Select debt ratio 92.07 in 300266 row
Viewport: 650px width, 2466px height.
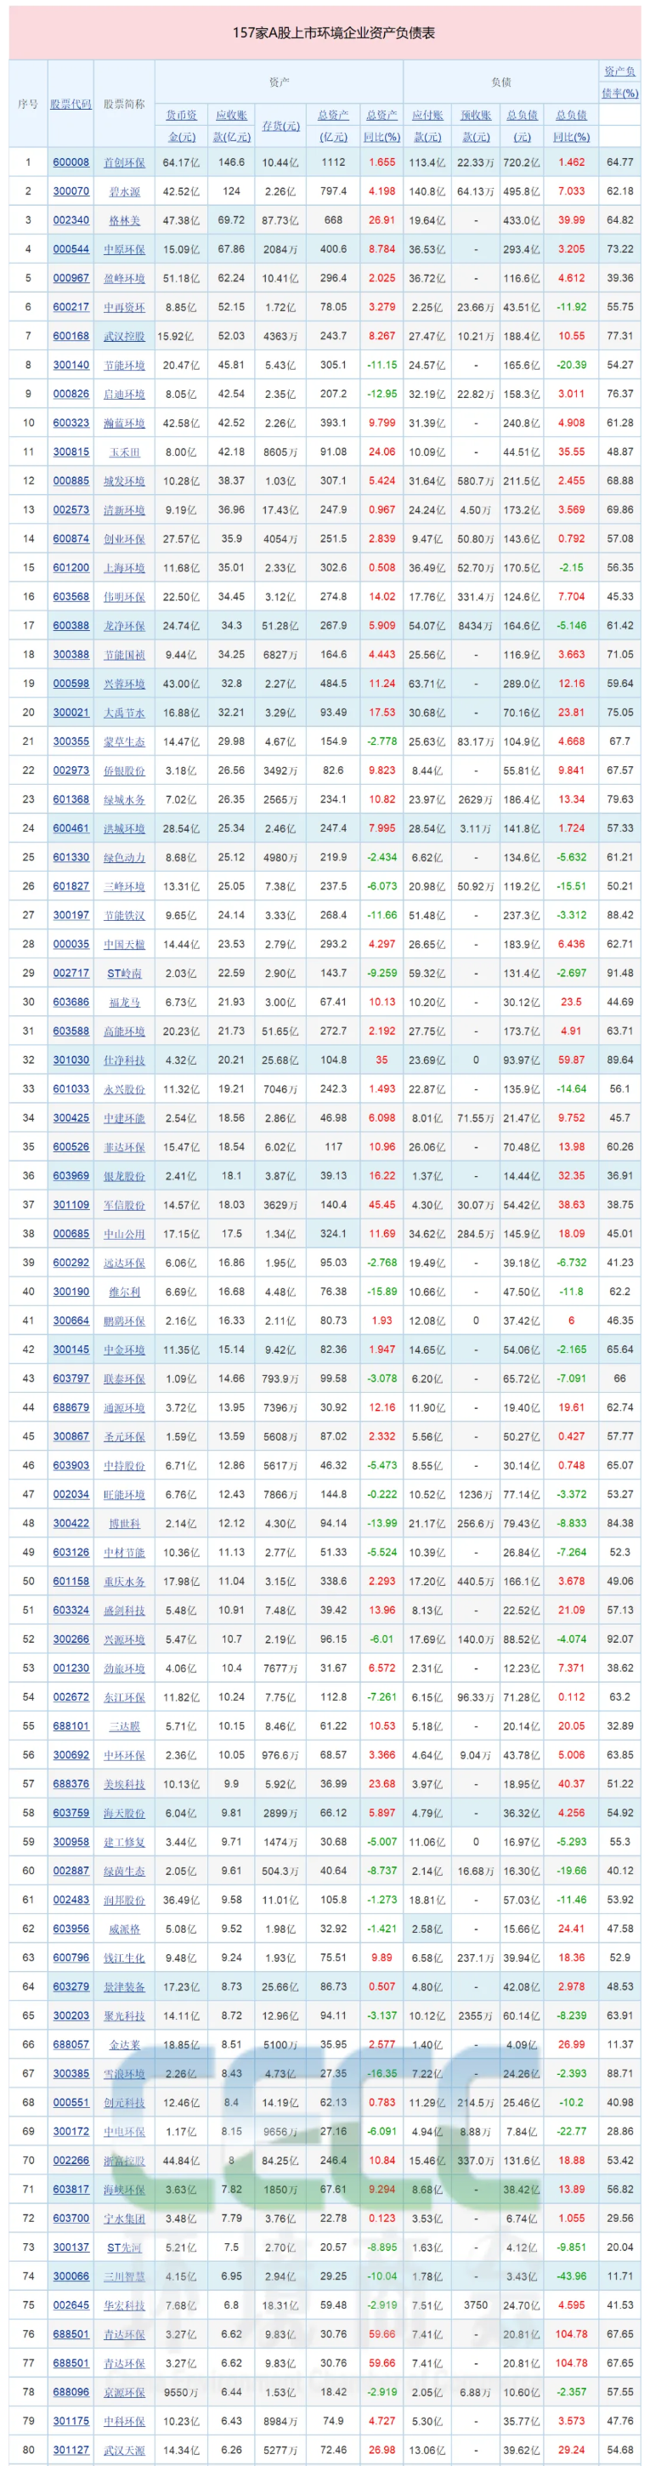point(619,1639)
